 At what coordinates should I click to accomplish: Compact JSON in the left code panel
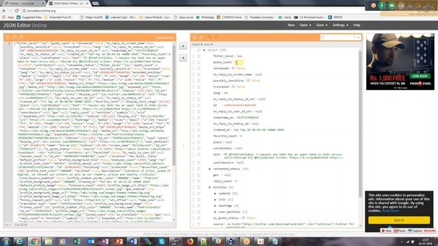tap(14, 37)
